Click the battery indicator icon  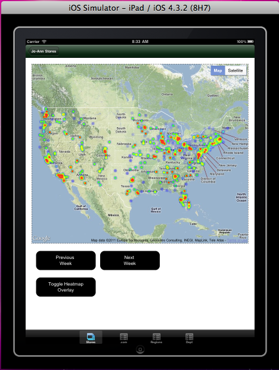(x=250, y=42)
